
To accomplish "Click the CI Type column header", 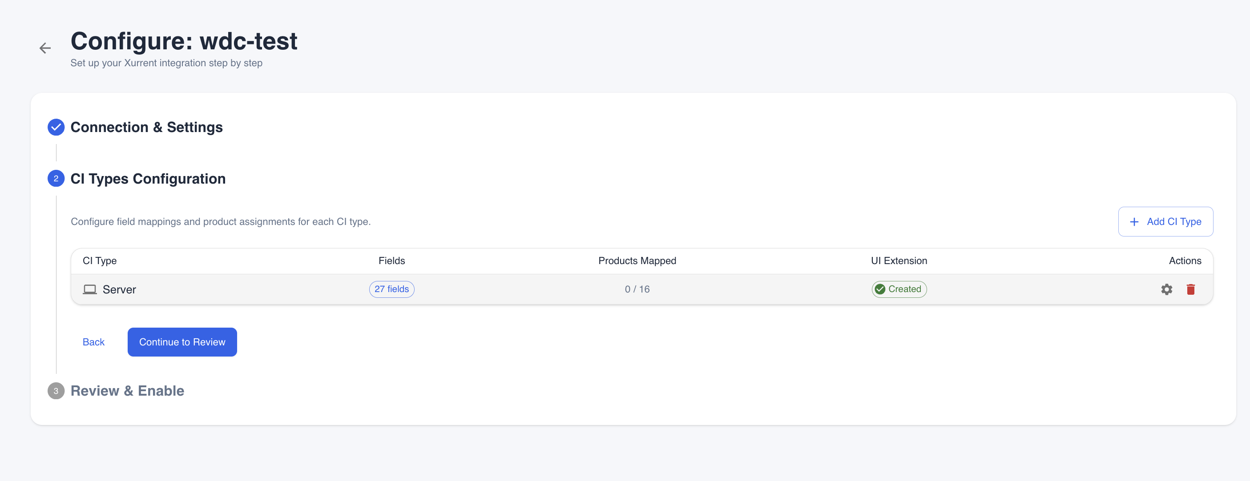I will click(100, 261).
